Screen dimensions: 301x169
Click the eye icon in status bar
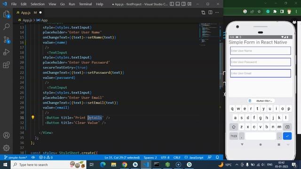[x=33, y=158]
